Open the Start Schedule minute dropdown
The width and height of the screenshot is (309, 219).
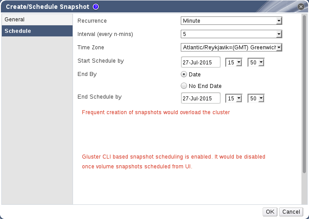coord(256,62)
